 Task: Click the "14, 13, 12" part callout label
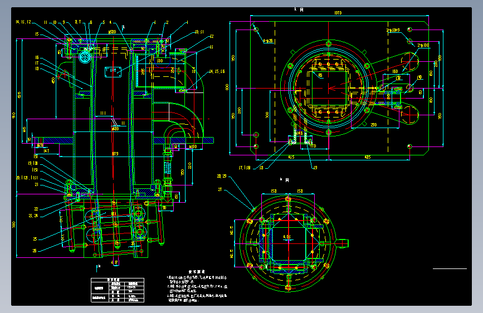[23, 22]
